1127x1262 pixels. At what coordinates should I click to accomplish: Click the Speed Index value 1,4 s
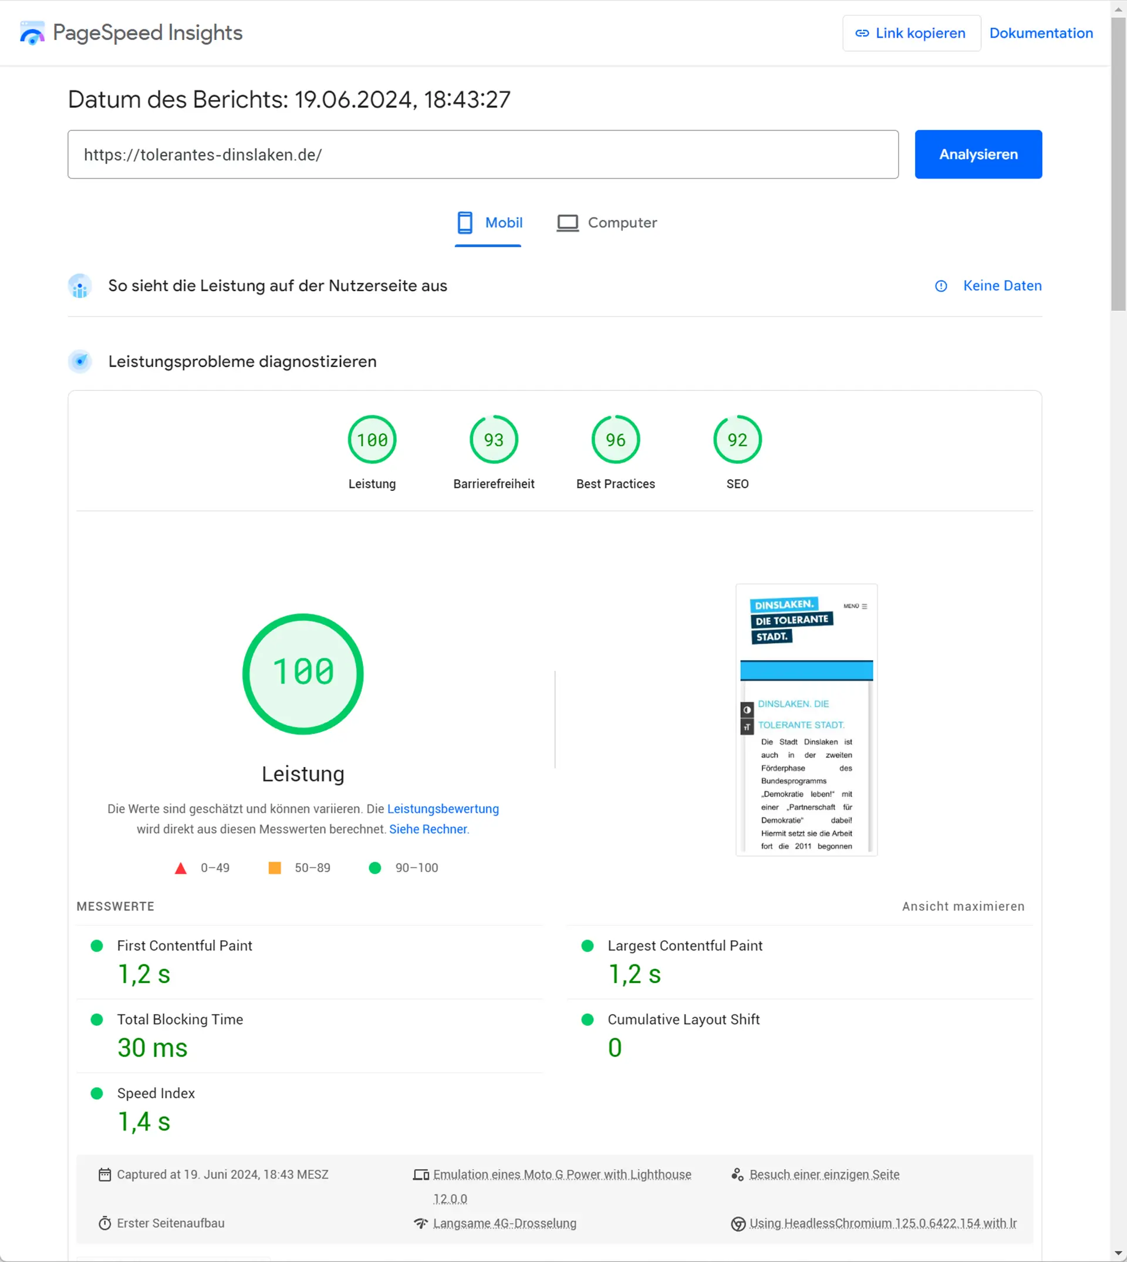coord(144,1123)
